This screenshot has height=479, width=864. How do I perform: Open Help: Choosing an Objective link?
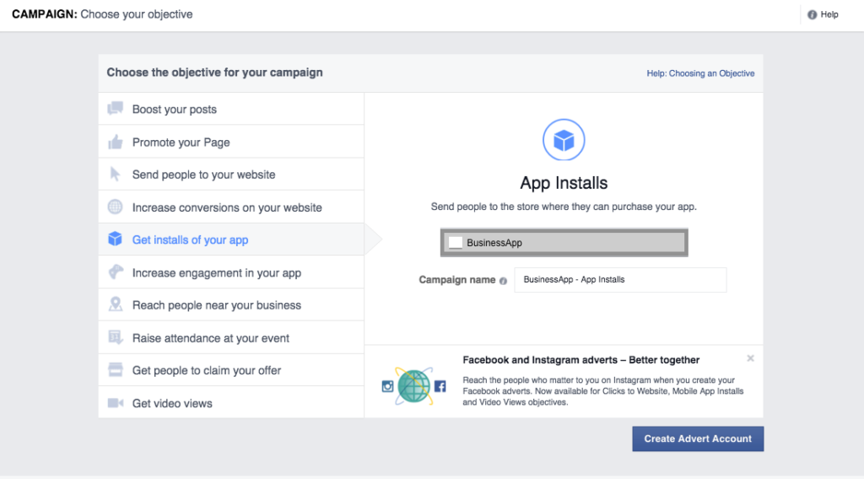700,73
